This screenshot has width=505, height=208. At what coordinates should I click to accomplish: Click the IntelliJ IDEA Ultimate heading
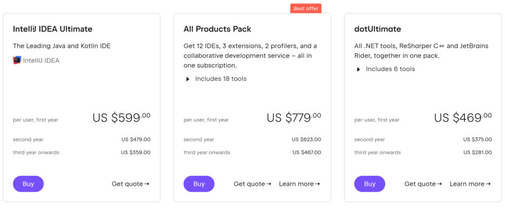click(53, 29)
